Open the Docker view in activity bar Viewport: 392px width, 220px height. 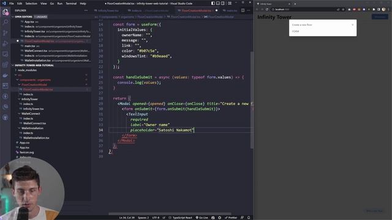point(6,76)
